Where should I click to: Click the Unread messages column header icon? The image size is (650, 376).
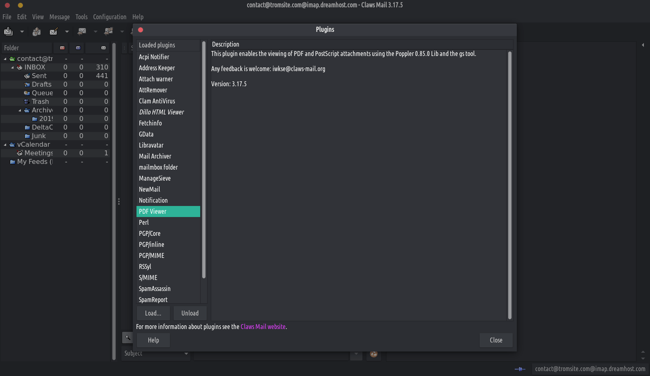pos(78,48)
